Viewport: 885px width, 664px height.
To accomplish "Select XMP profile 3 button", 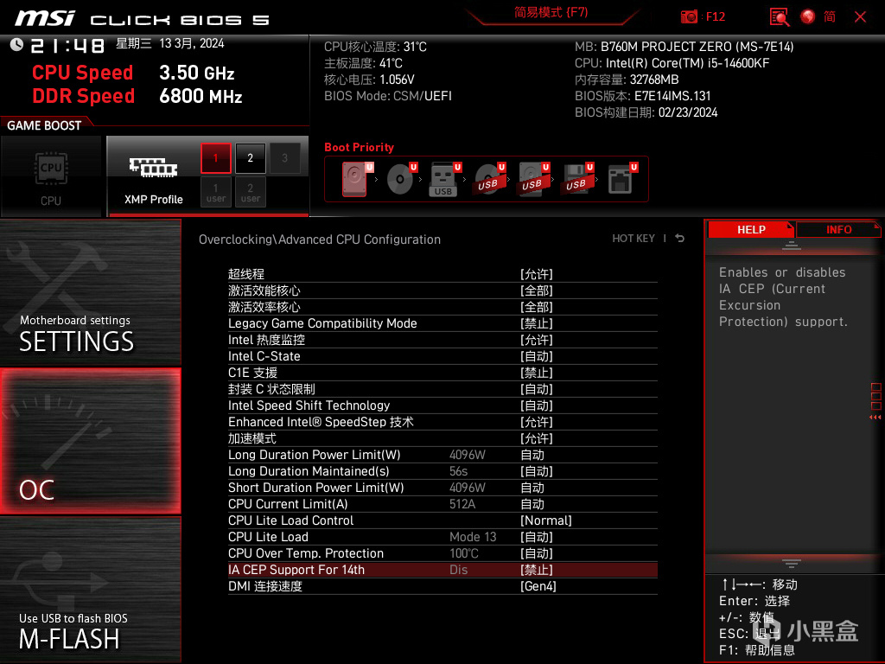I will click(284, 158).
